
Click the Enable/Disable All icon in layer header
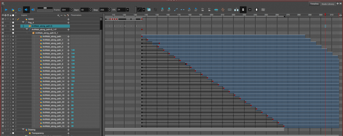(x=3, y=15)
